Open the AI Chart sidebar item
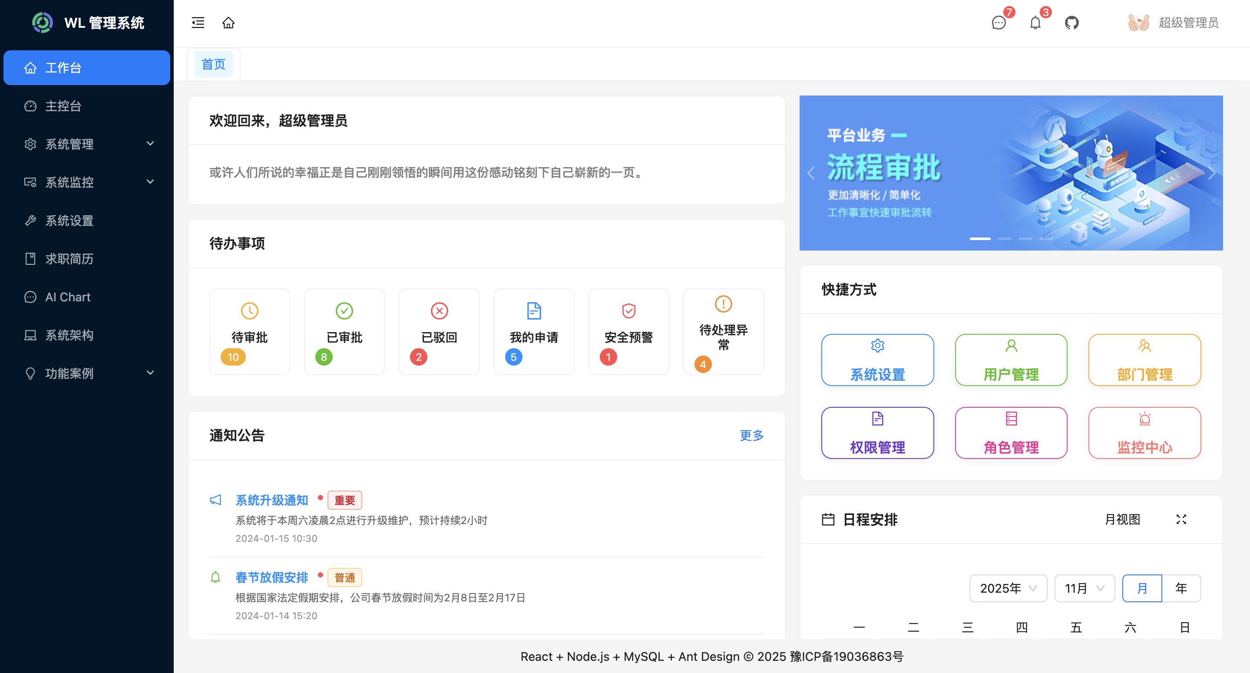 click(67, 297)
